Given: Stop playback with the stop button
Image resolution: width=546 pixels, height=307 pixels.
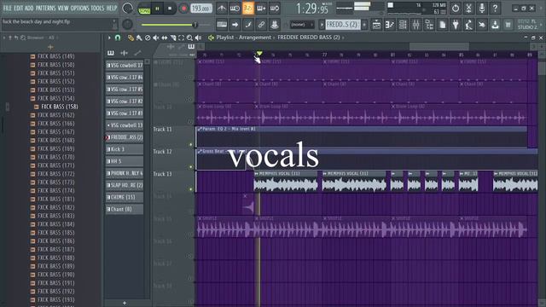Looking at the screenshot, I should coord(170,9).
